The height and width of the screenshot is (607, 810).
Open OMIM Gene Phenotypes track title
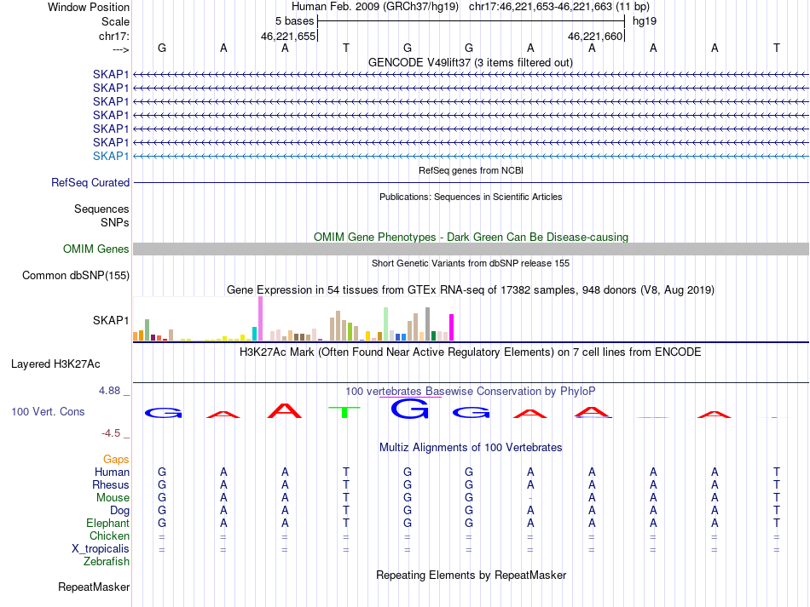point(471,237)
